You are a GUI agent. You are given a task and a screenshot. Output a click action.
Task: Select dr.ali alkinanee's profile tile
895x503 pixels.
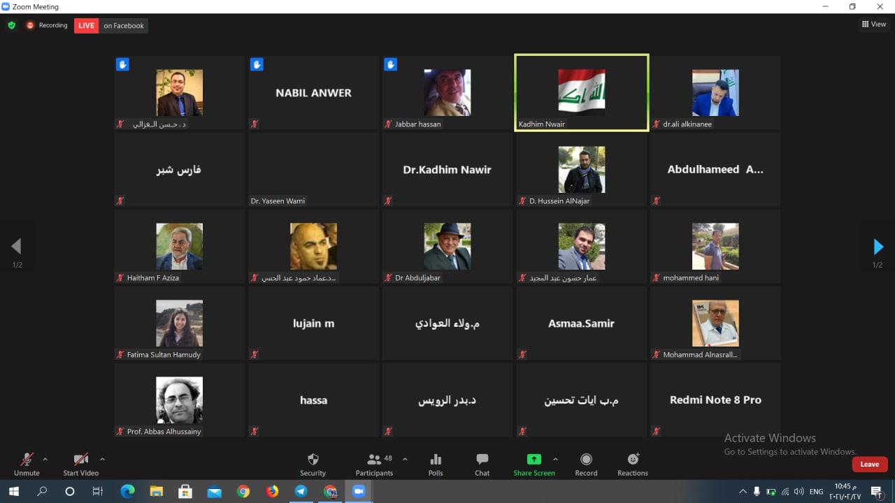pyautogui.click(x=715, y=92)
